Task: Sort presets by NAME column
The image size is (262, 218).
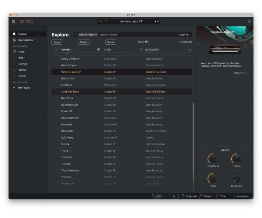Action: point(66,50)
